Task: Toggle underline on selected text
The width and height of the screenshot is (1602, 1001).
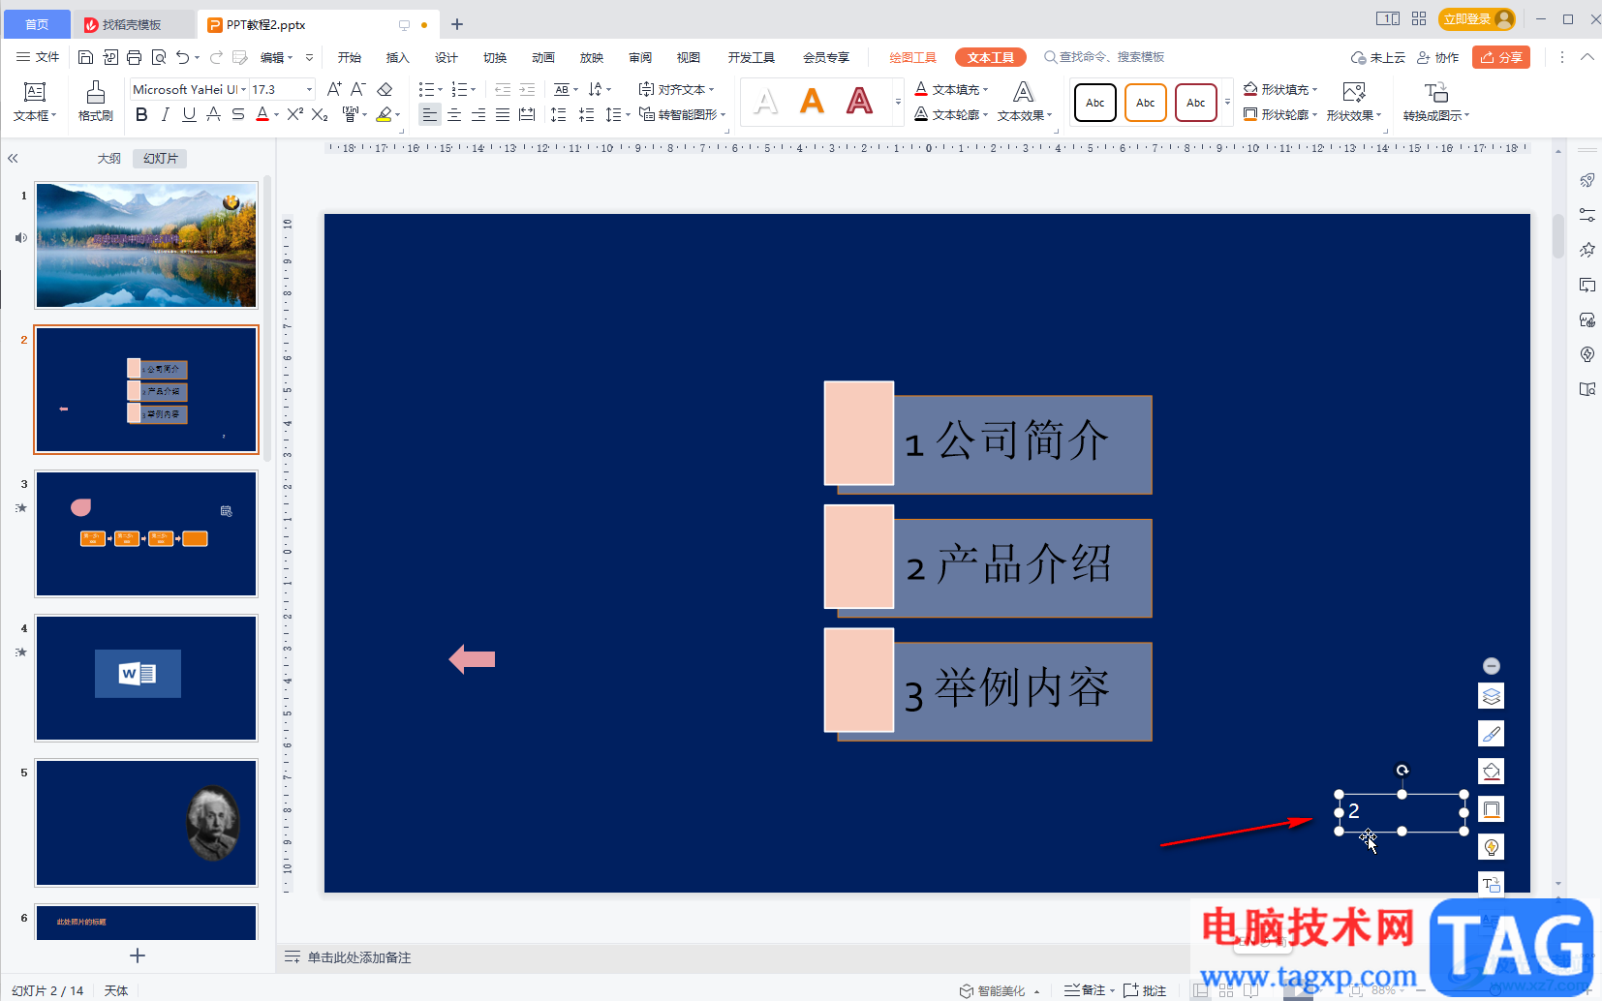Action: click(x=189, y=114)
